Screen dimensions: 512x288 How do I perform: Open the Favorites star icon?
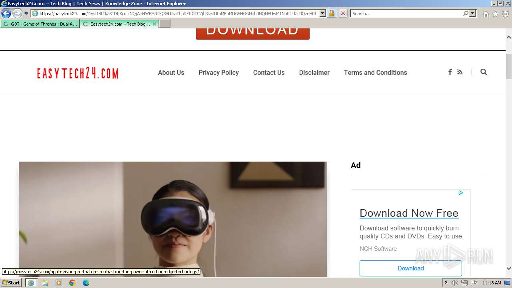click(x=496, y=14)
